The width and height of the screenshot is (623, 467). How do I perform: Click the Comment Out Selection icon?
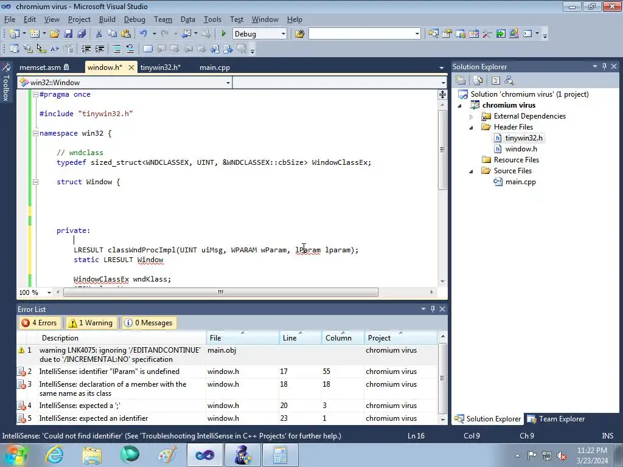(117, 49)
